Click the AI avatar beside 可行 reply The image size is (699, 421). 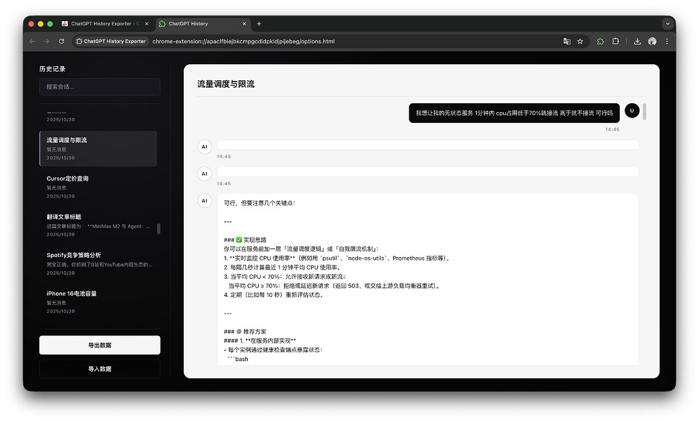tap(205, 200)
